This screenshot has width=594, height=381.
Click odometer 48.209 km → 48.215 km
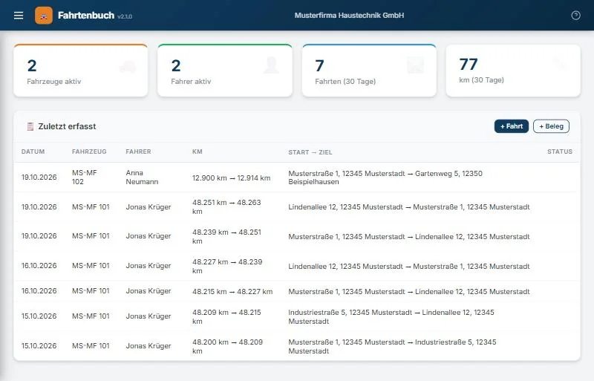pos(226,317)
